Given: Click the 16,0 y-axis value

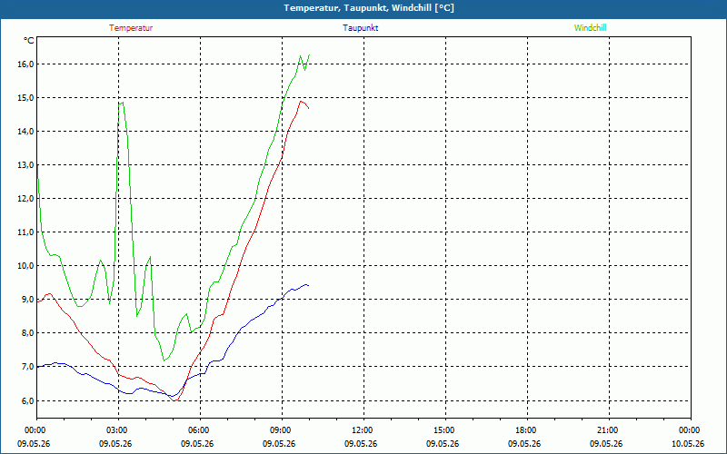Looking at the screenshot, I should pos(26,64).
